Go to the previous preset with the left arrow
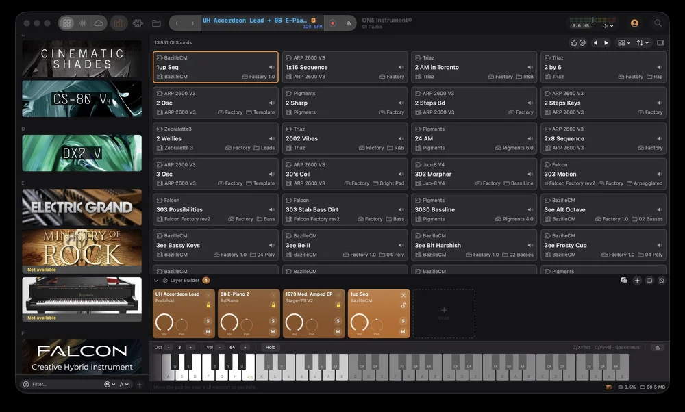Viewport: 685px width, 412px height. click(177, 23)
